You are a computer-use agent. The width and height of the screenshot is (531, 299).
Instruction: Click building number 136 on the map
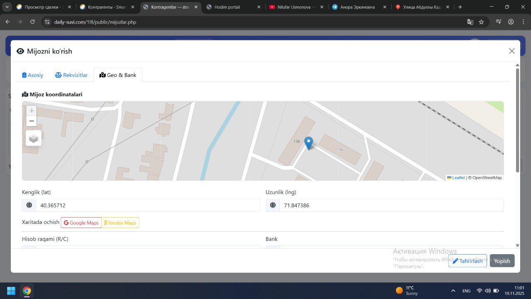[340, 149]
